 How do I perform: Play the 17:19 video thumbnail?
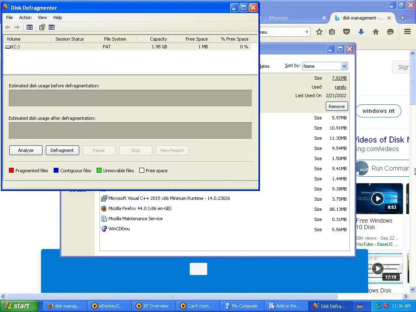tap(377, 269)
